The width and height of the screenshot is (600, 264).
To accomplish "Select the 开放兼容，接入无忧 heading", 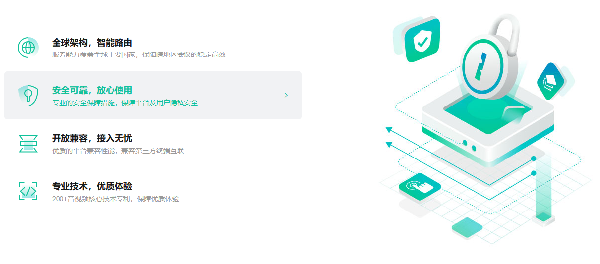I will click(92, 138).
